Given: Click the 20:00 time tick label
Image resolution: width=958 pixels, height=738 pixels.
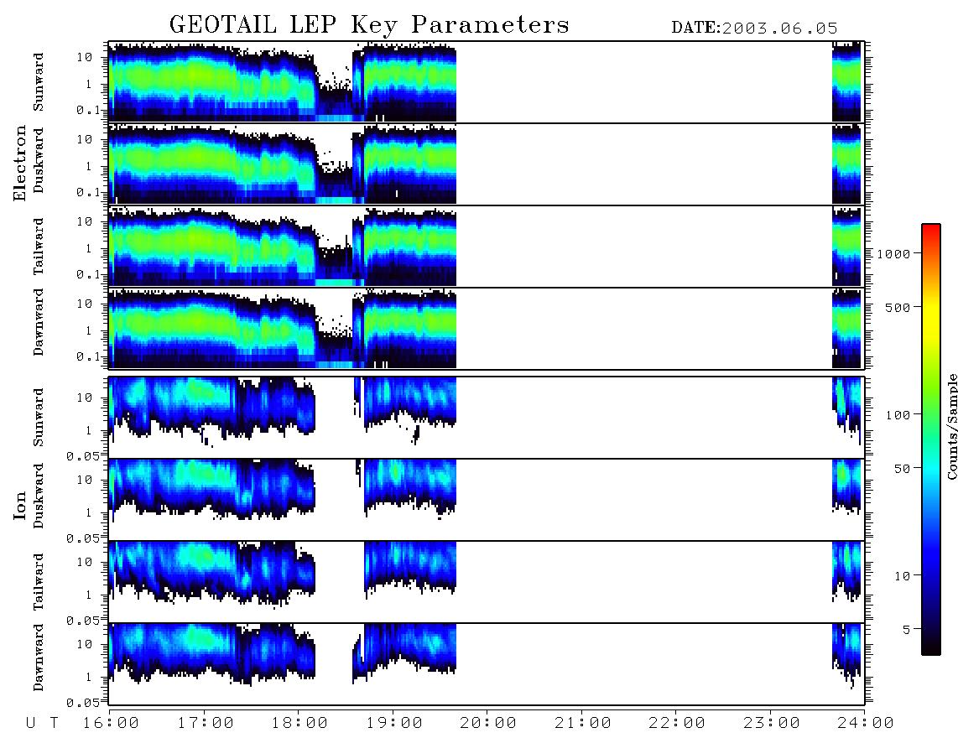Looking at the screenshot, I should tap(488, 724).
